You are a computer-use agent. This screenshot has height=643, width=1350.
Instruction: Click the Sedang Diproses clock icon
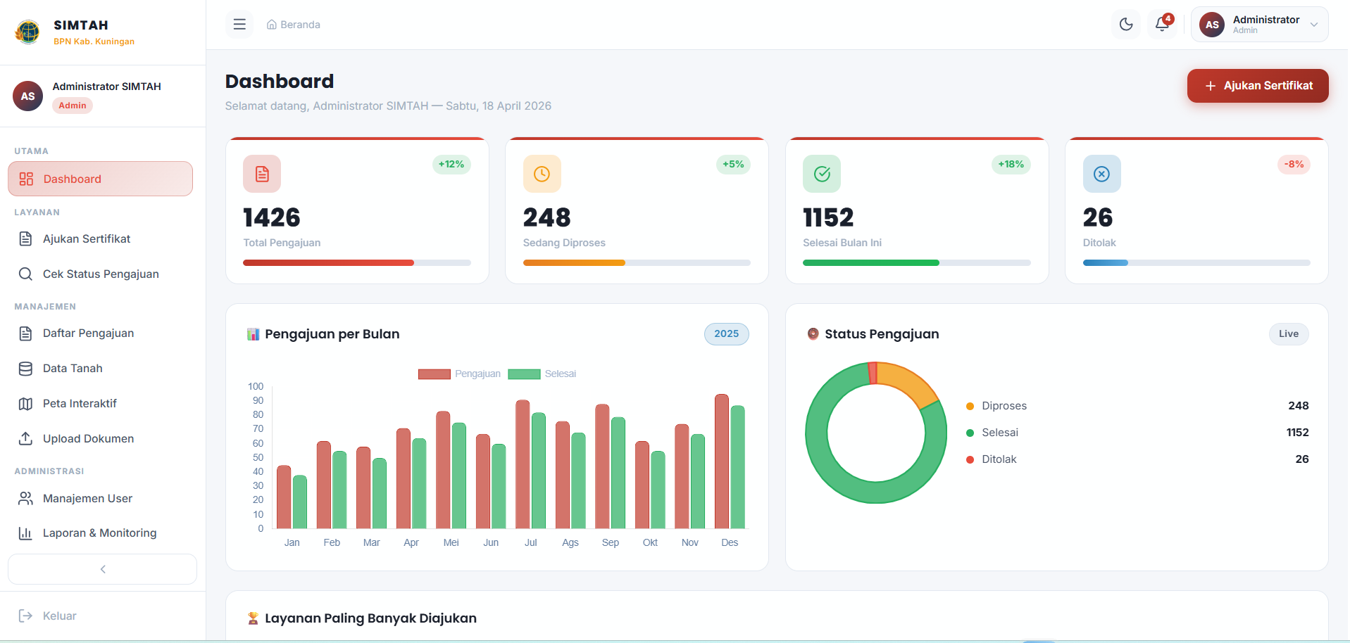(542, 174)
